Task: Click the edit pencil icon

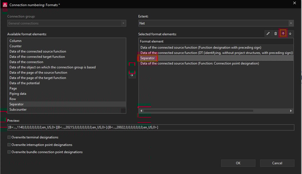Action: click(268, 34)
